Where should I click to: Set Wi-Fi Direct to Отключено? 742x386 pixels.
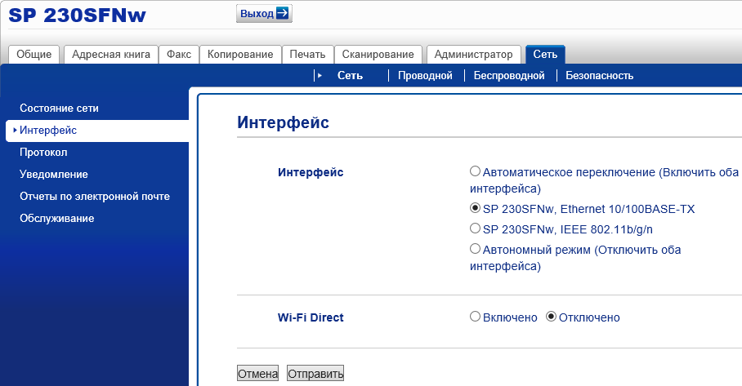point(551,317)
